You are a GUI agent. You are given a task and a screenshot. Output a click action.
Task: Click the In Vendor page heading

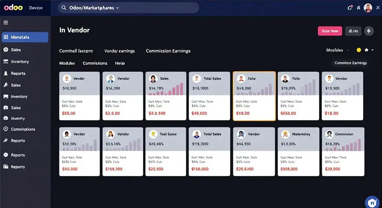point(74,30)
